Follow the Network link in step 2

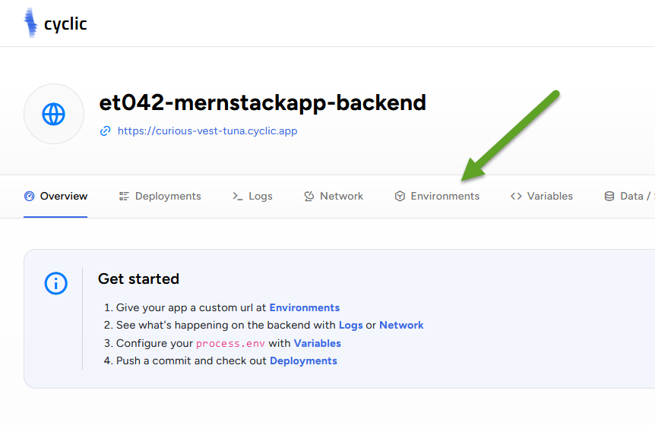pyautogui.click(x=401, y=326)
